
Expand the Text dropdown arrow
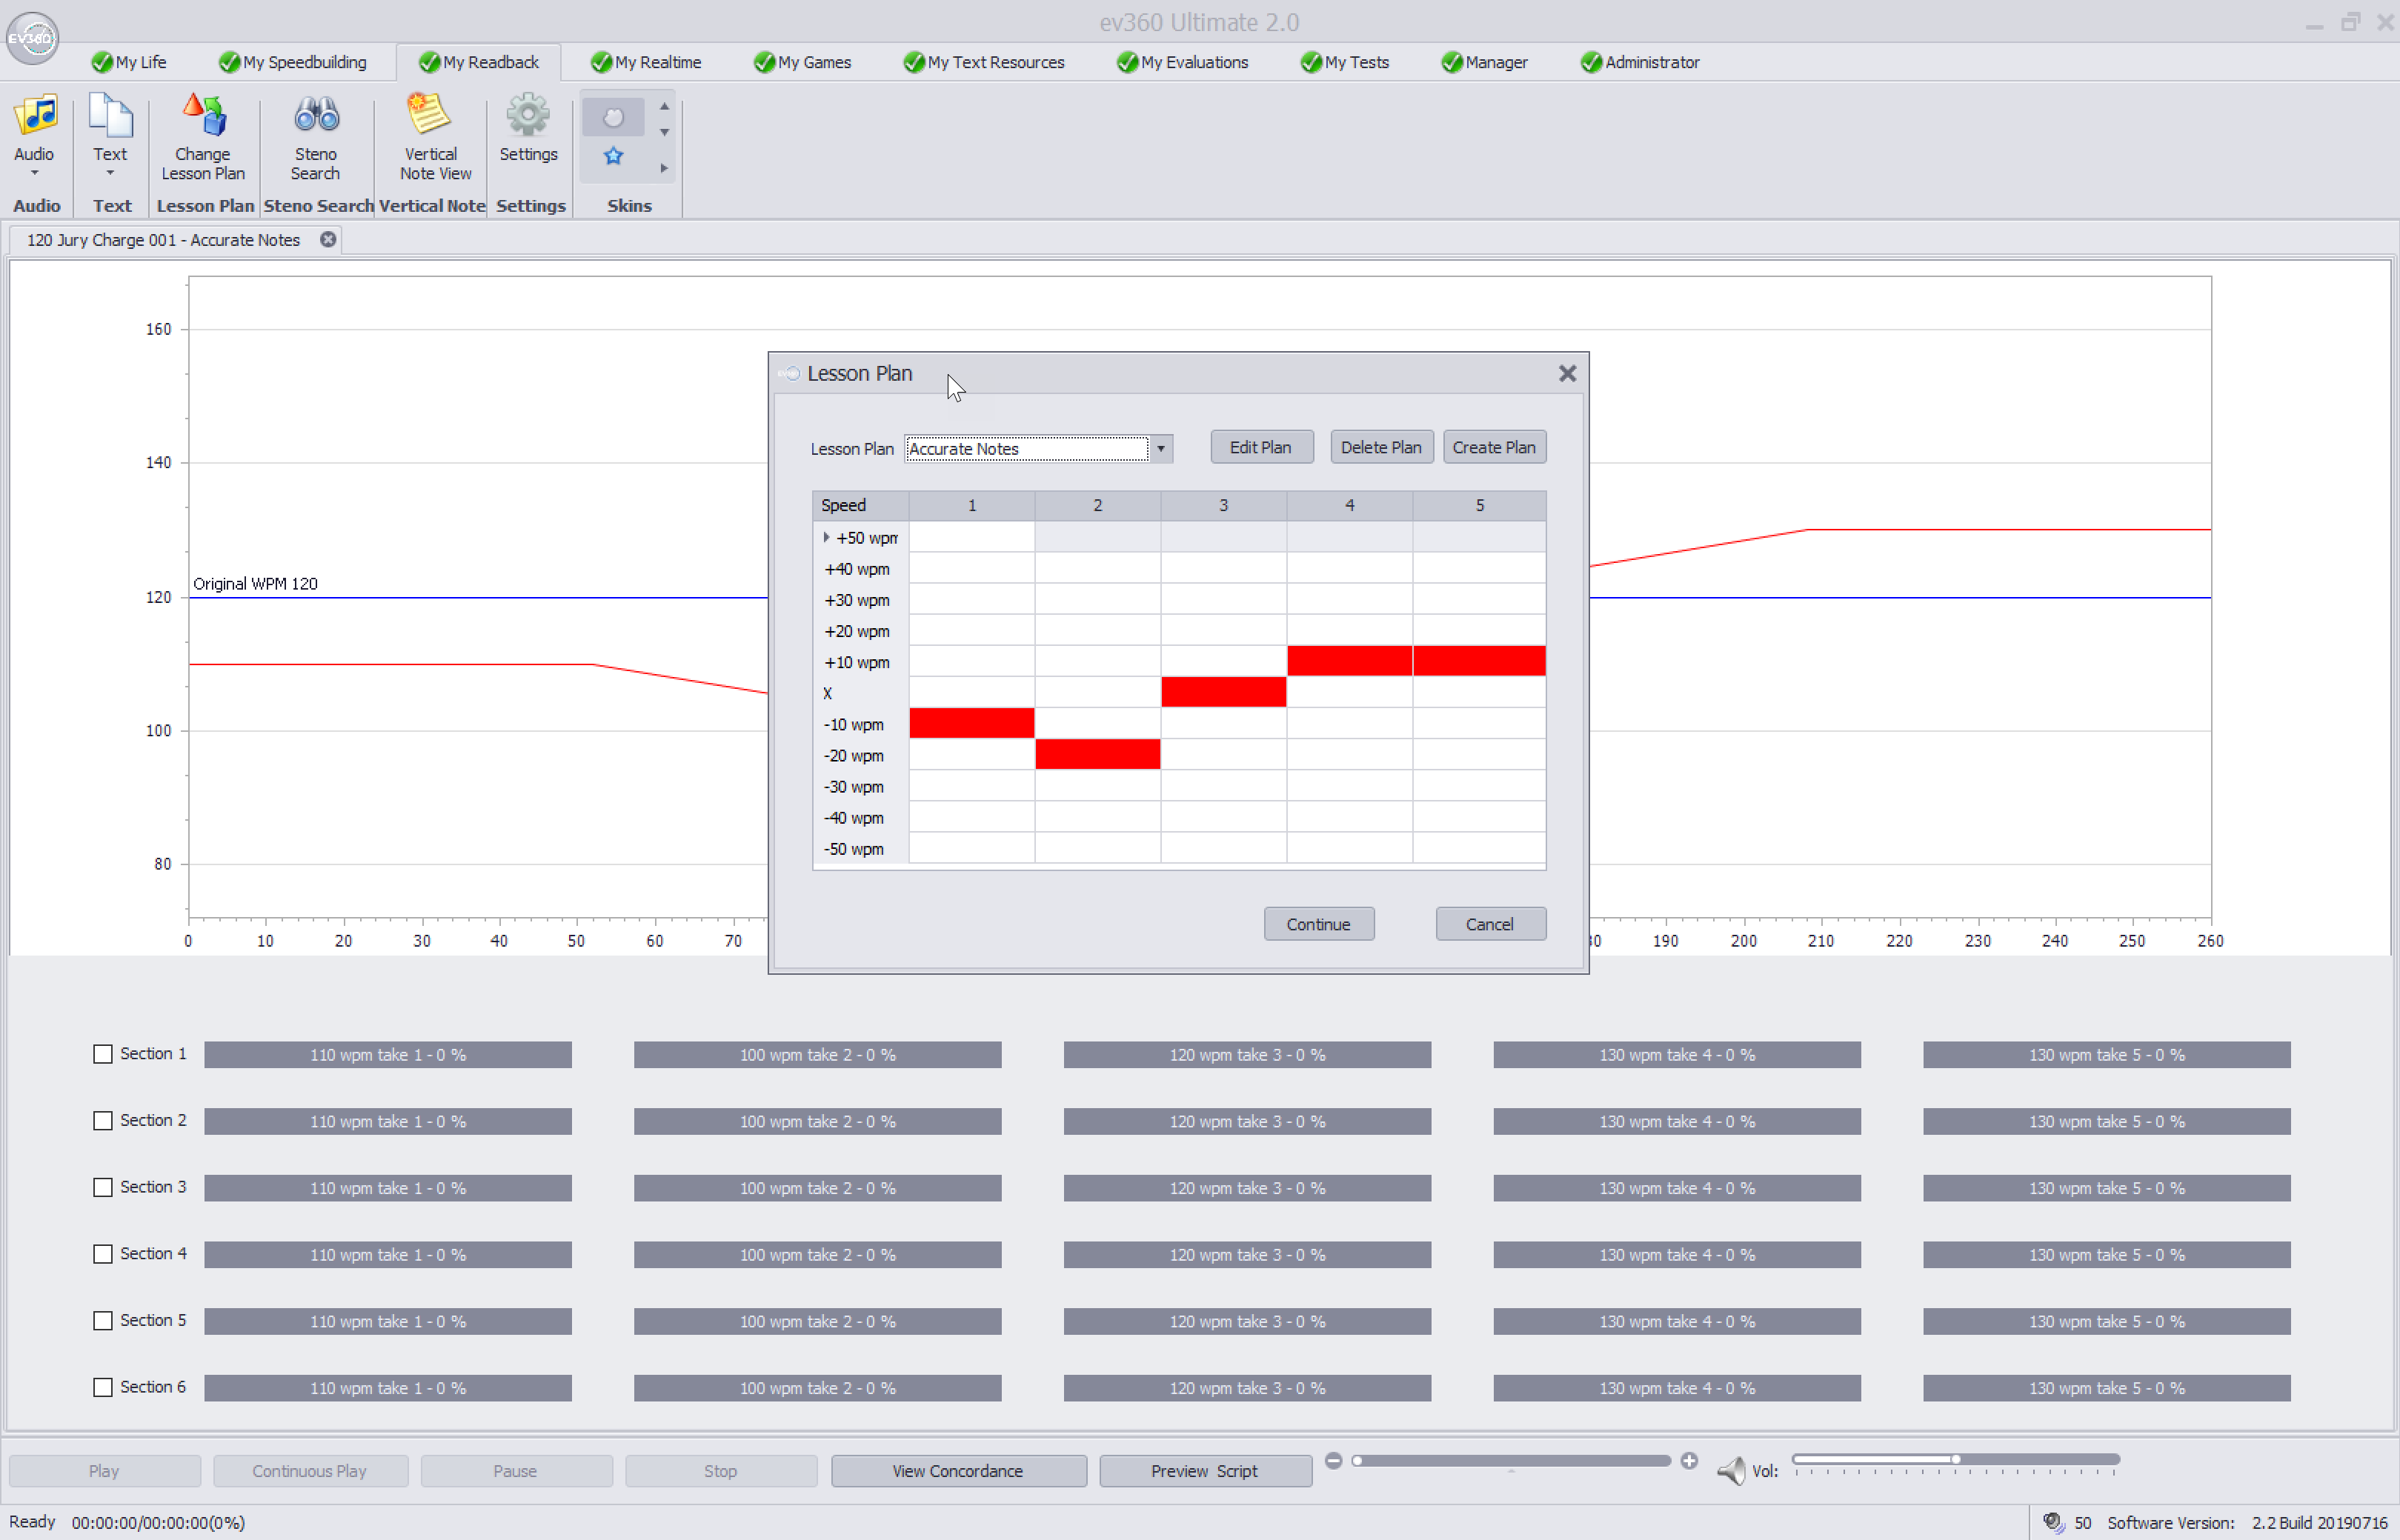pos(110,173)
